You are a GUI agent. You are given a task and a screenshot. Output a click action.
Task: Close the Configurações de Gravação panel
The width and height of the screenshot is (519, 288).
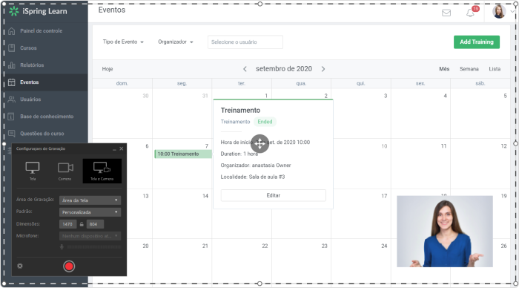tap(122, 148)
